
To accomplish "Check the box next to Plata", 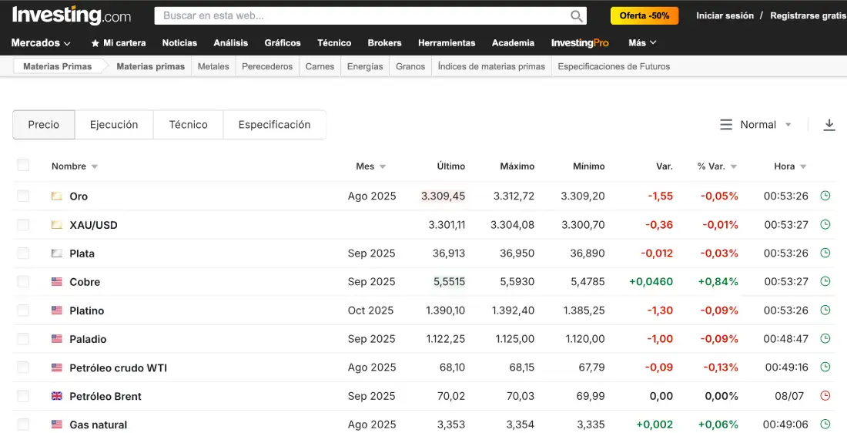I will click(23, 253).
